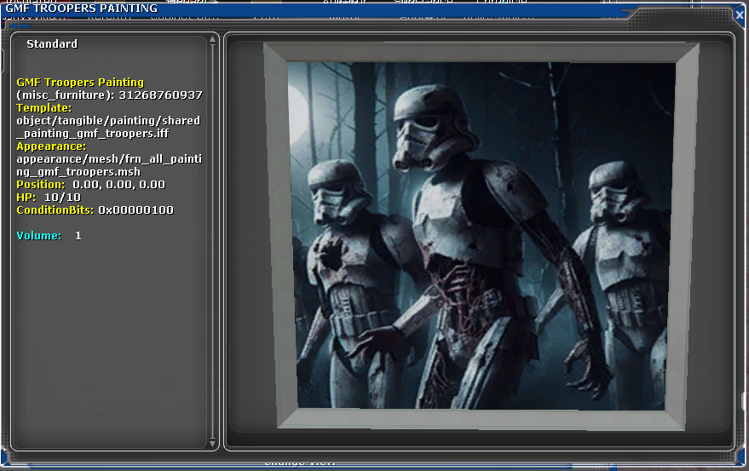
Task: Click the 'HP:' label
Action: point(26,198)
